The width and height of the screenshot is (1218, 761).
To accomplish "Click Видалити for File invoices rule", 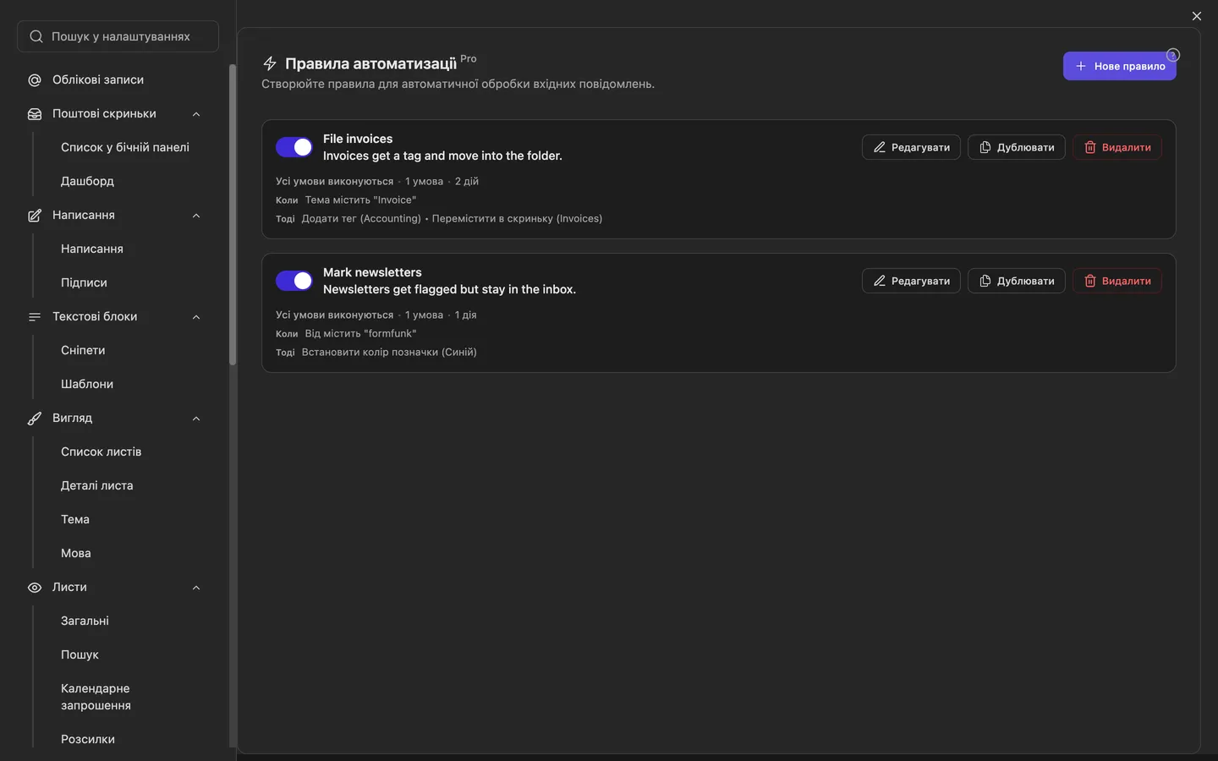I will [1117, 147].
